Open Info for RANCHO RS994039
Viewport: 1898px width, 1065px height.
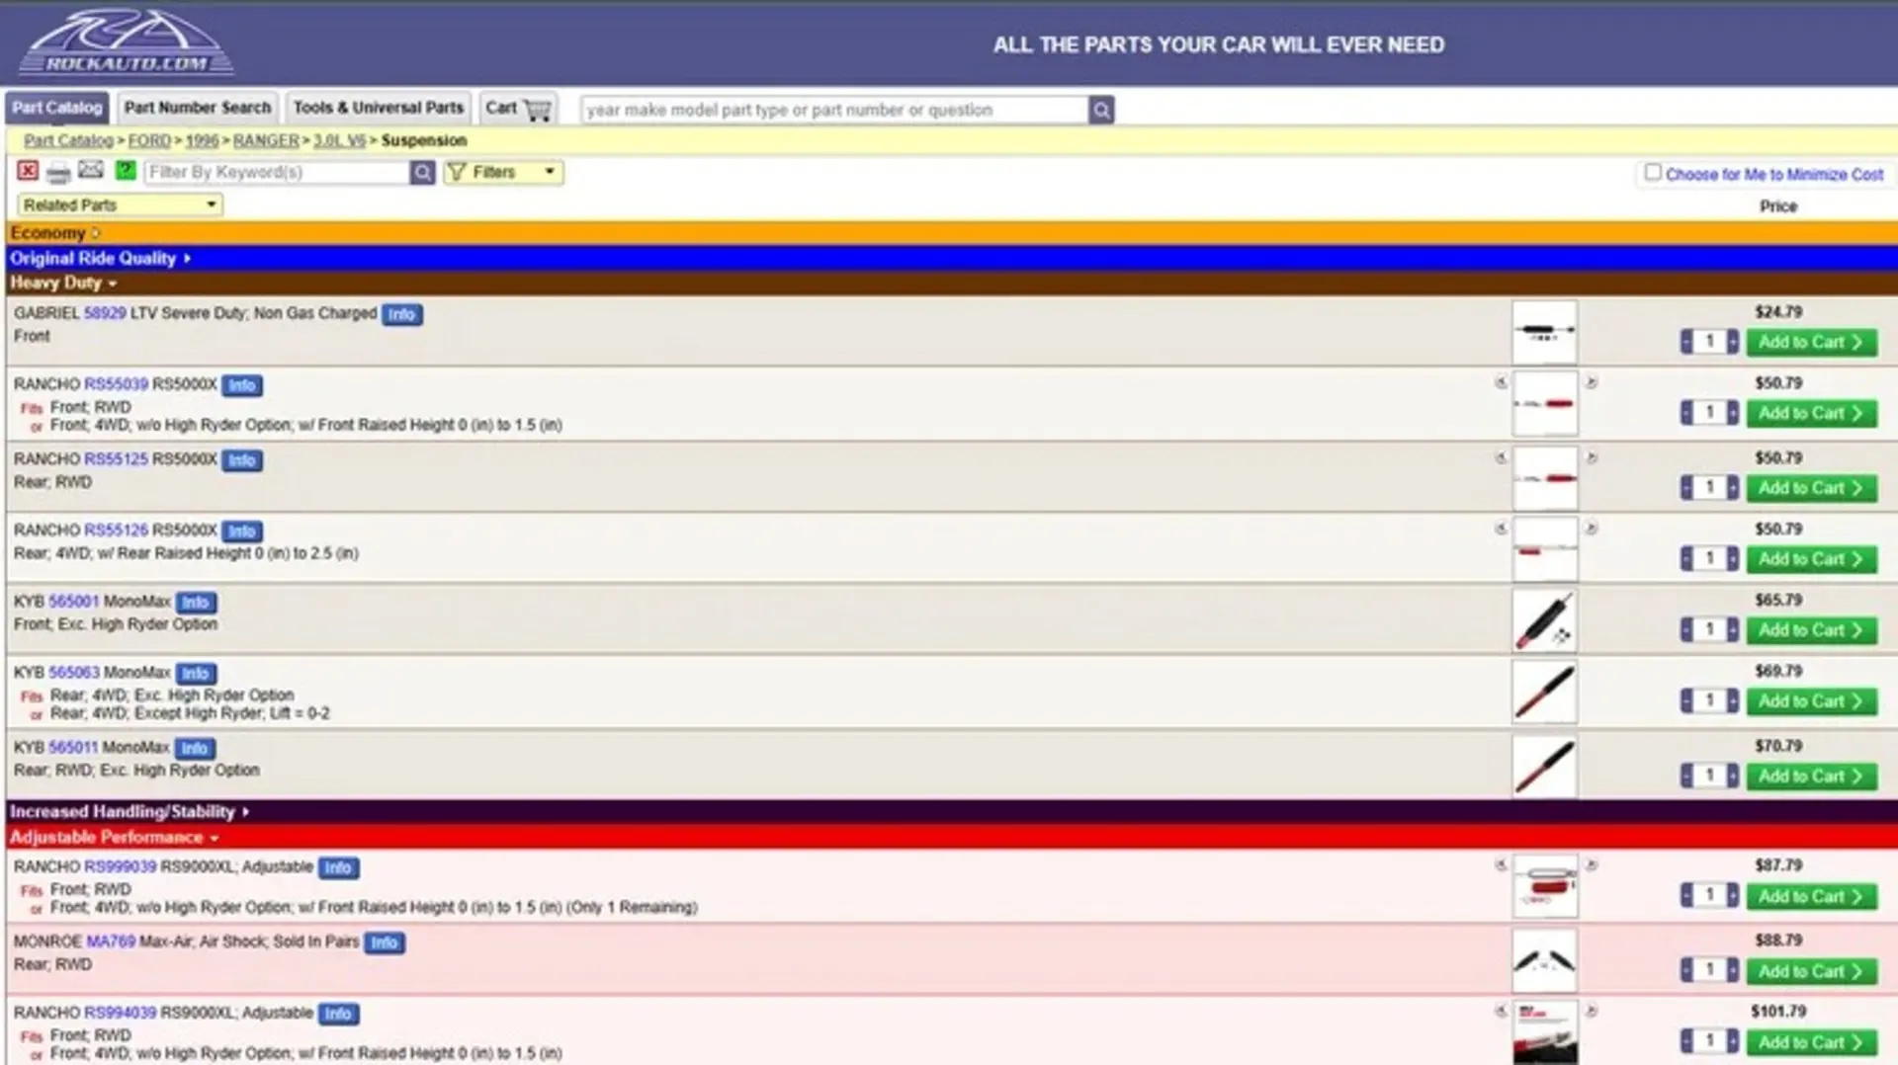tap(338, 1015)
